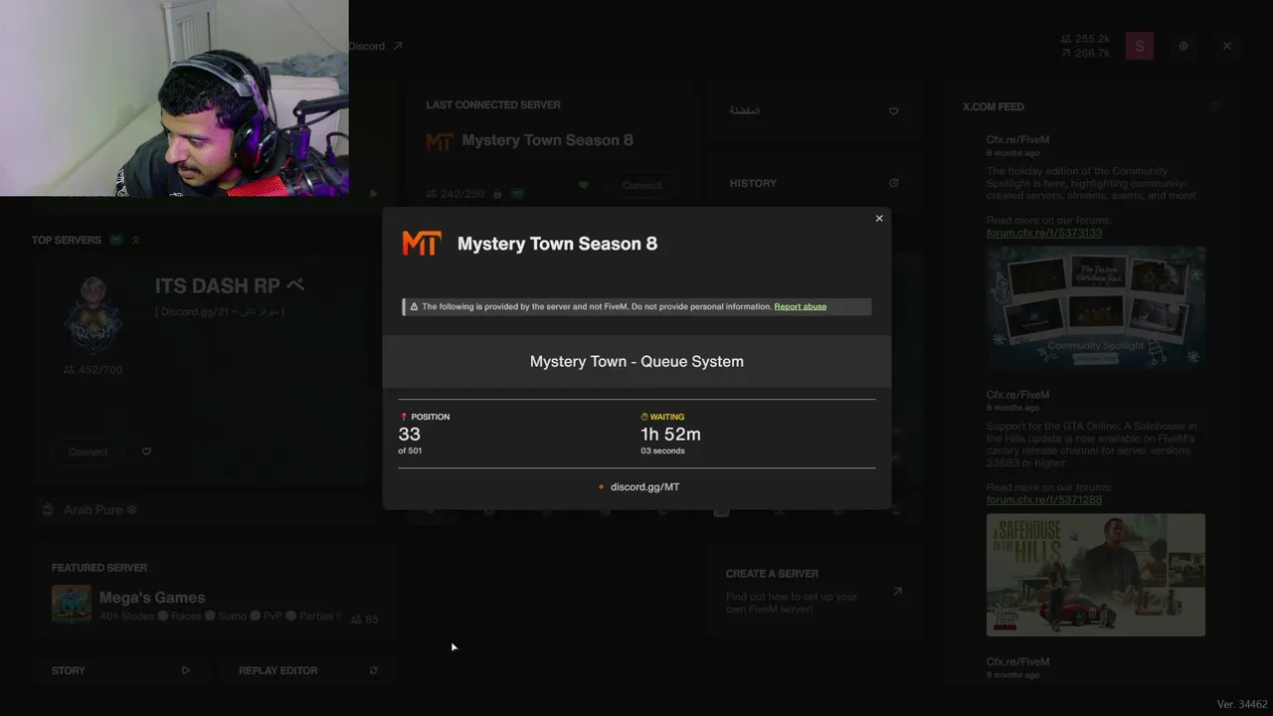Image resolution: width=1273 pixels, height=716 pixels.
Task: Open the forum.cfx.re/t/5371288 link
Action: point(1044,499)
